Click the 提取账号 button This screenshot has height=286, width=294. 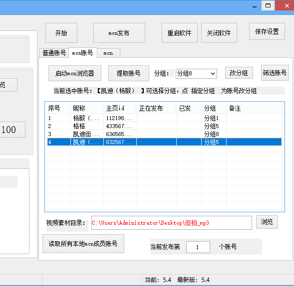point(129,73)
